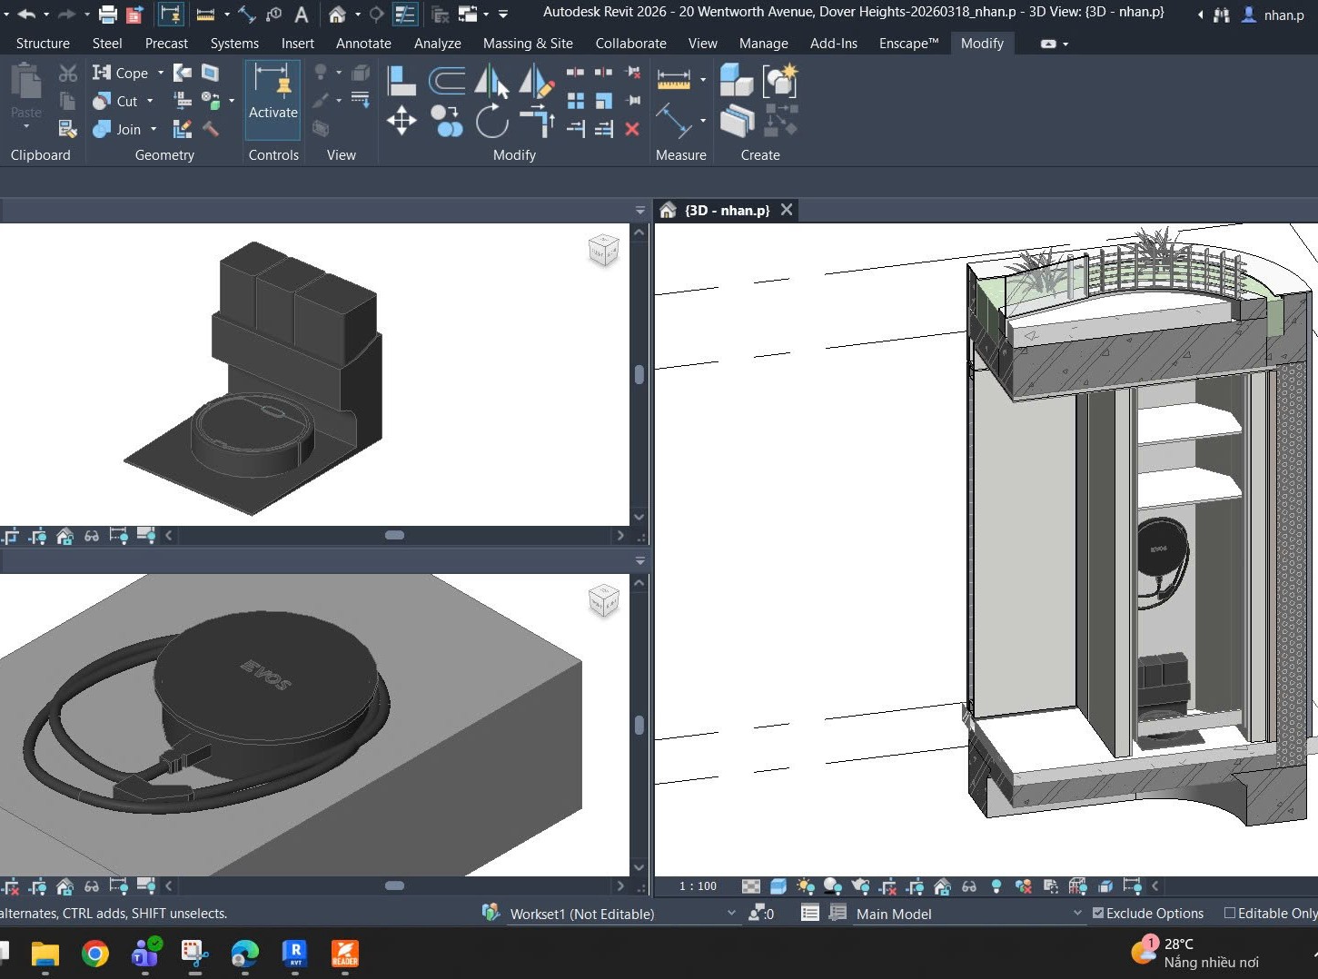
Task: Click the Offset tool icon
Action: [x=446, y=82]
